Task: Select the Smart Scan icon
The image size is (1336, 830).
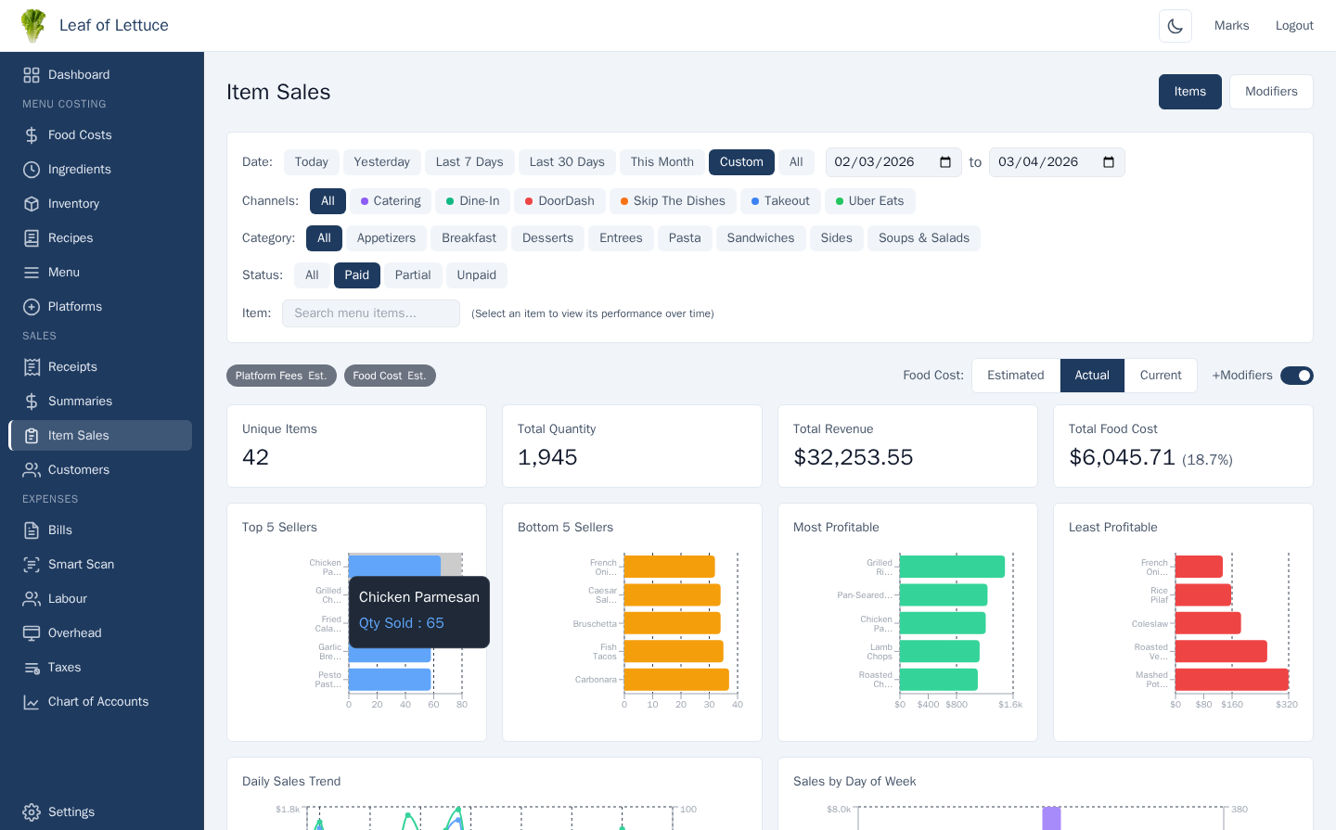Action: point(32,565)
